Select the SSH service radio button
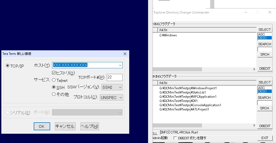Image resolution: width=276 pixels, height=143 pixels. [x=54, y=87]
